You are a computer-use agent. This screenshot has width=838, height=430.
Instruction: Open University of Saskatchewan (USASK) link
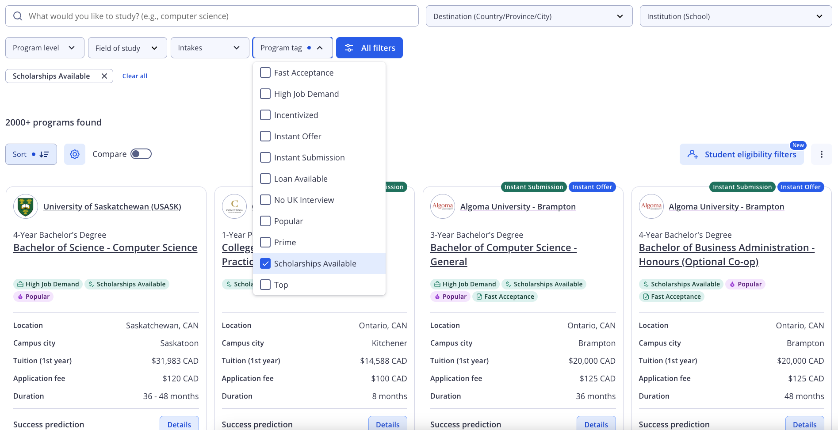point(112,206)
